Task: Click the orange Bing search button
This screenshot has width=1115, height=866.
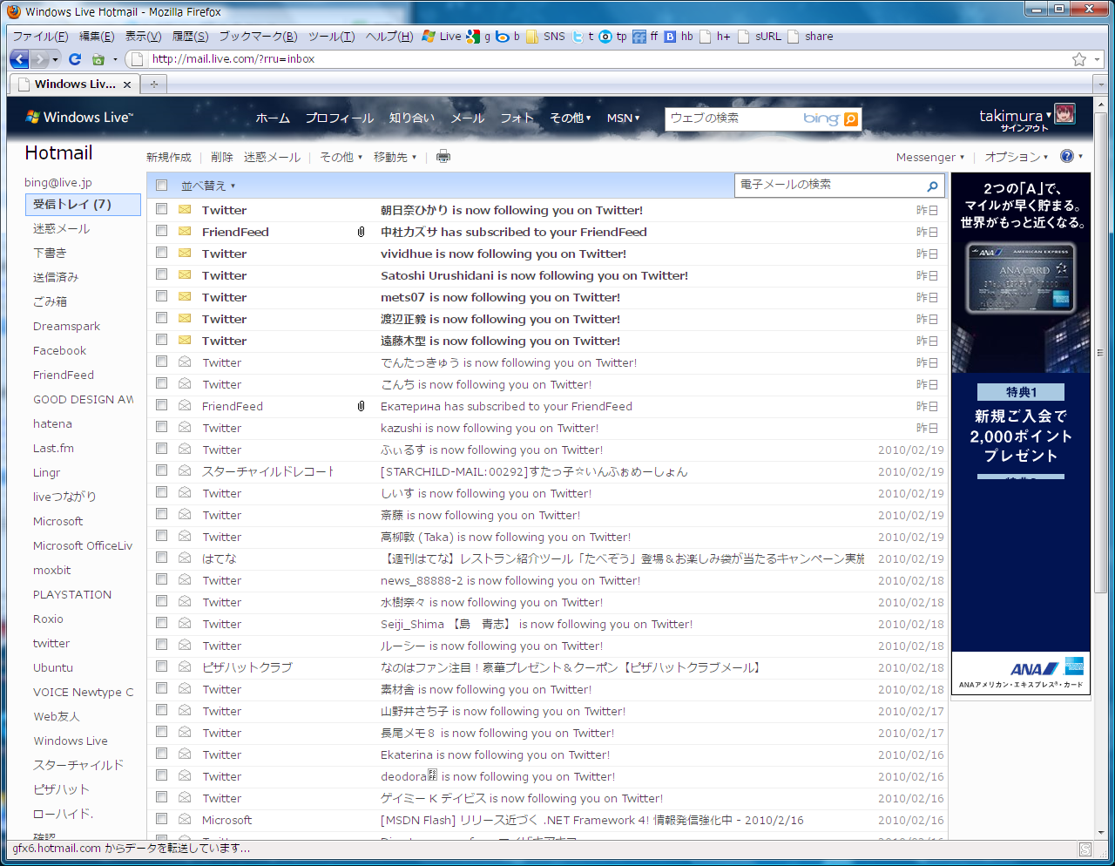Action: tap(851, 119)
